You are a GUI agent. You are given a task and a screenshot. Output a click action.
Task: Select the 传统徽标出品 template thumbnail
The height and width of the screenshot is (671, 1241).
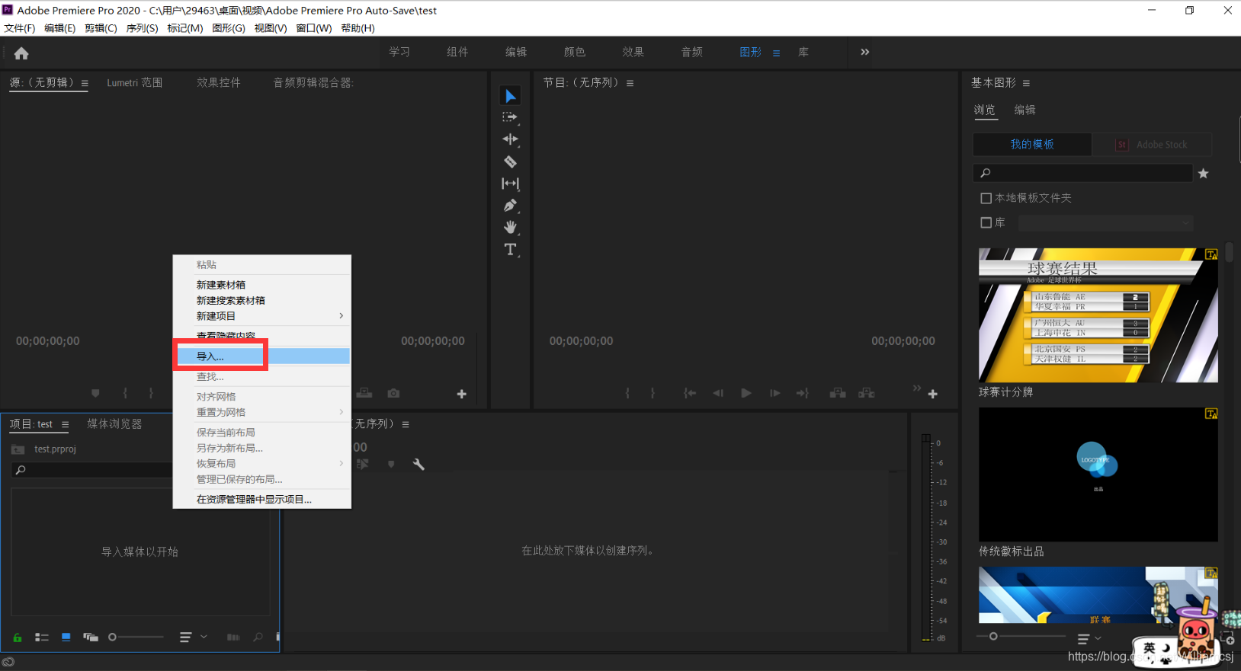click(1098, 474)
